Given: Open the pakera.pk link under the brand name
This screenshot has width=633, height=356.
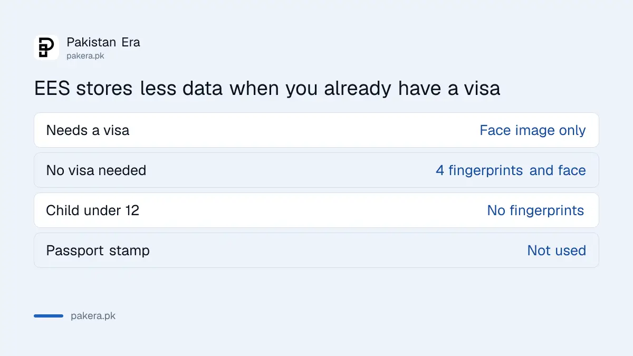Looking at the screenshot, I should pyautogui.click(x=85, y=55).
